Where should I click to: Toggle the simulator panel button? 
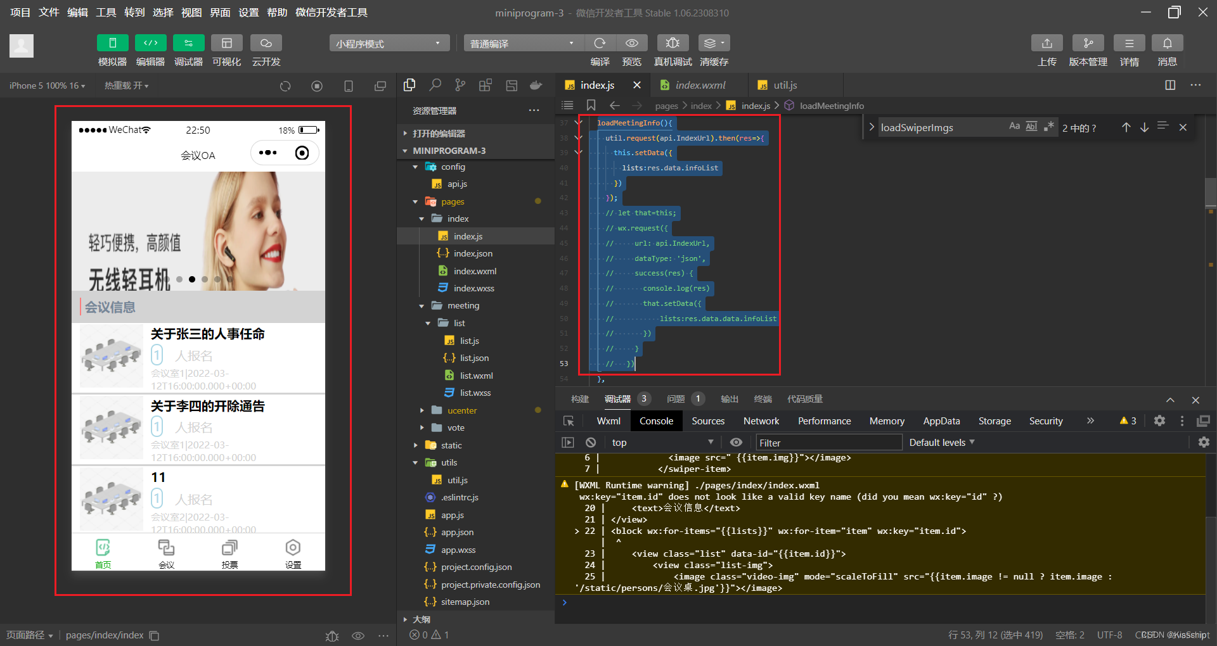coord(112,43)
